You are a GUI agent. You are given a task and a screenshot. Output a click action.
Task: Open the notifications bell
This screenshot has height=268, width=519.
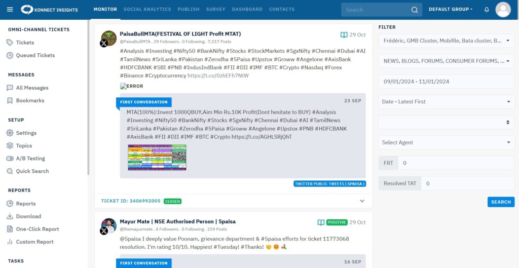click(487, 10)
